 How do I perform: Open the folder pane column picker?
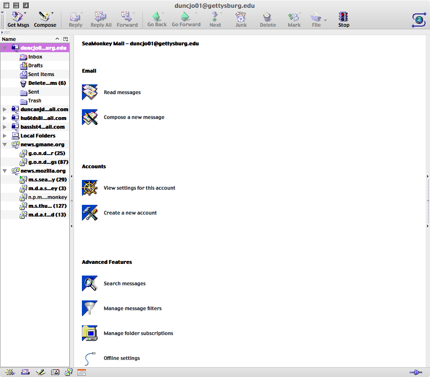pos(65,39)
